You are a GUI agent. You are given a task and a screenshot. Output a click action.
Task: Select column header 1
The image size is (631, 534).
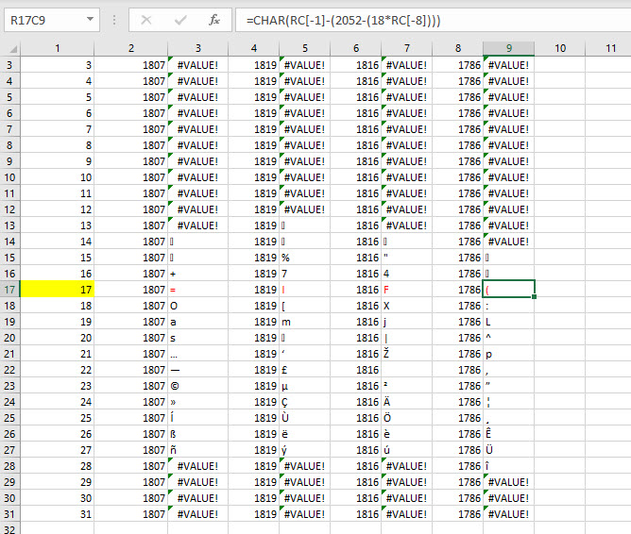57,49
